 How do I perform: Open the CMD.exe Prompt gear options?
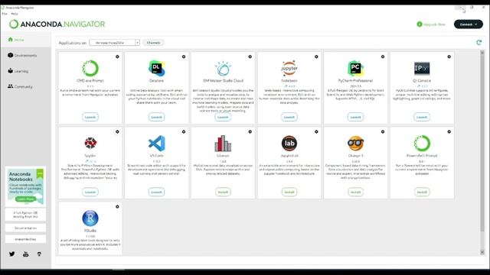tap(117, 57)
